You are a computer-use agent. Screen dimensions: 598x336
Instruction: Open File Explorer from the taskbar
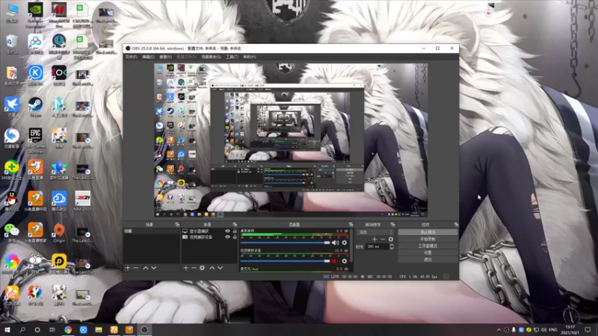click(x=99, y=329)
